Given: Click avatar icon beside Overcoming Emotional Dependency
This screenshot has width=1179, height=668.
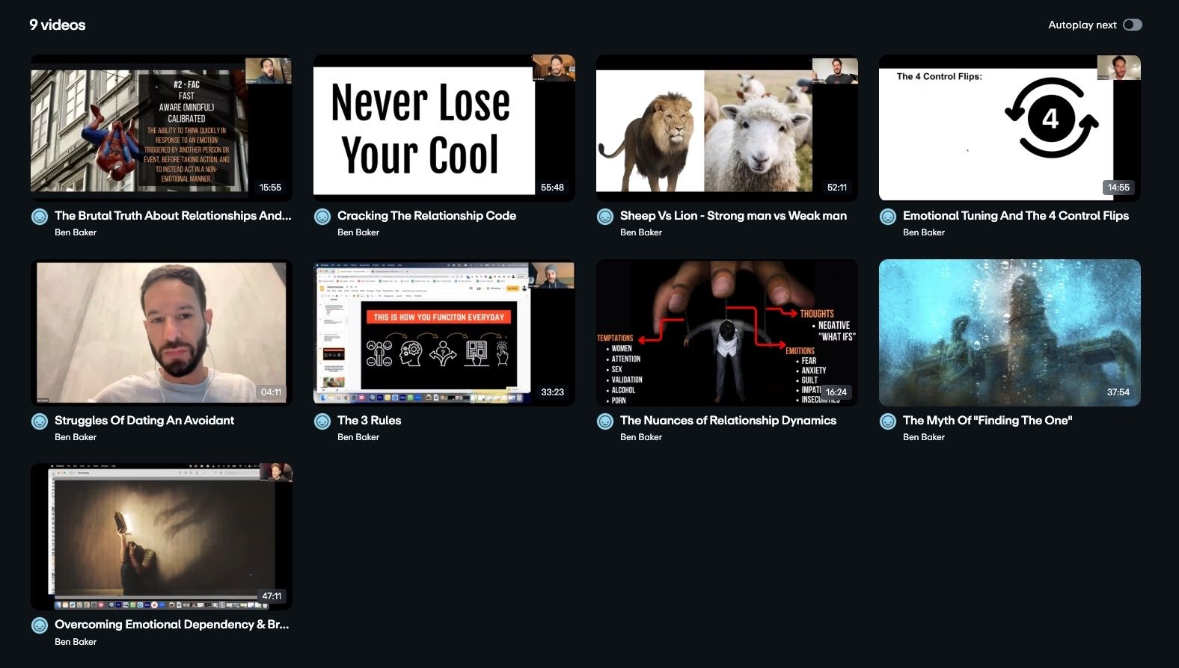Looking at the screenshot, I should [x=40, y=625].
